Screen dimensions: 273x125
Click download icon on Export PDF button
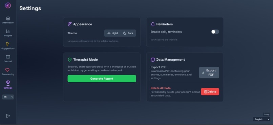[x=203, y=72]
